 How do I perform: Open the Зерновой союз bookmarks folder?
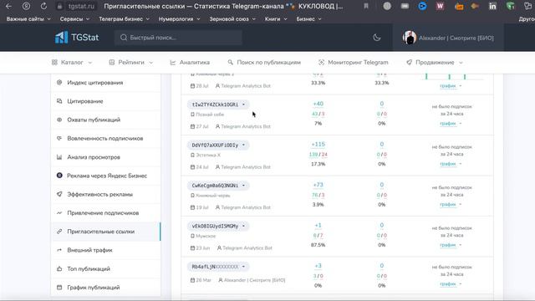[232, 19]
